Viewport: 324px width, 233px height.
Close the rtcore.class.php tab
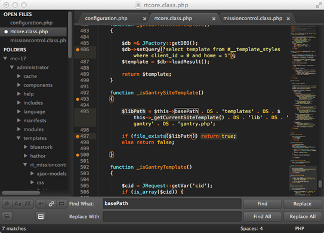[214, 19]
